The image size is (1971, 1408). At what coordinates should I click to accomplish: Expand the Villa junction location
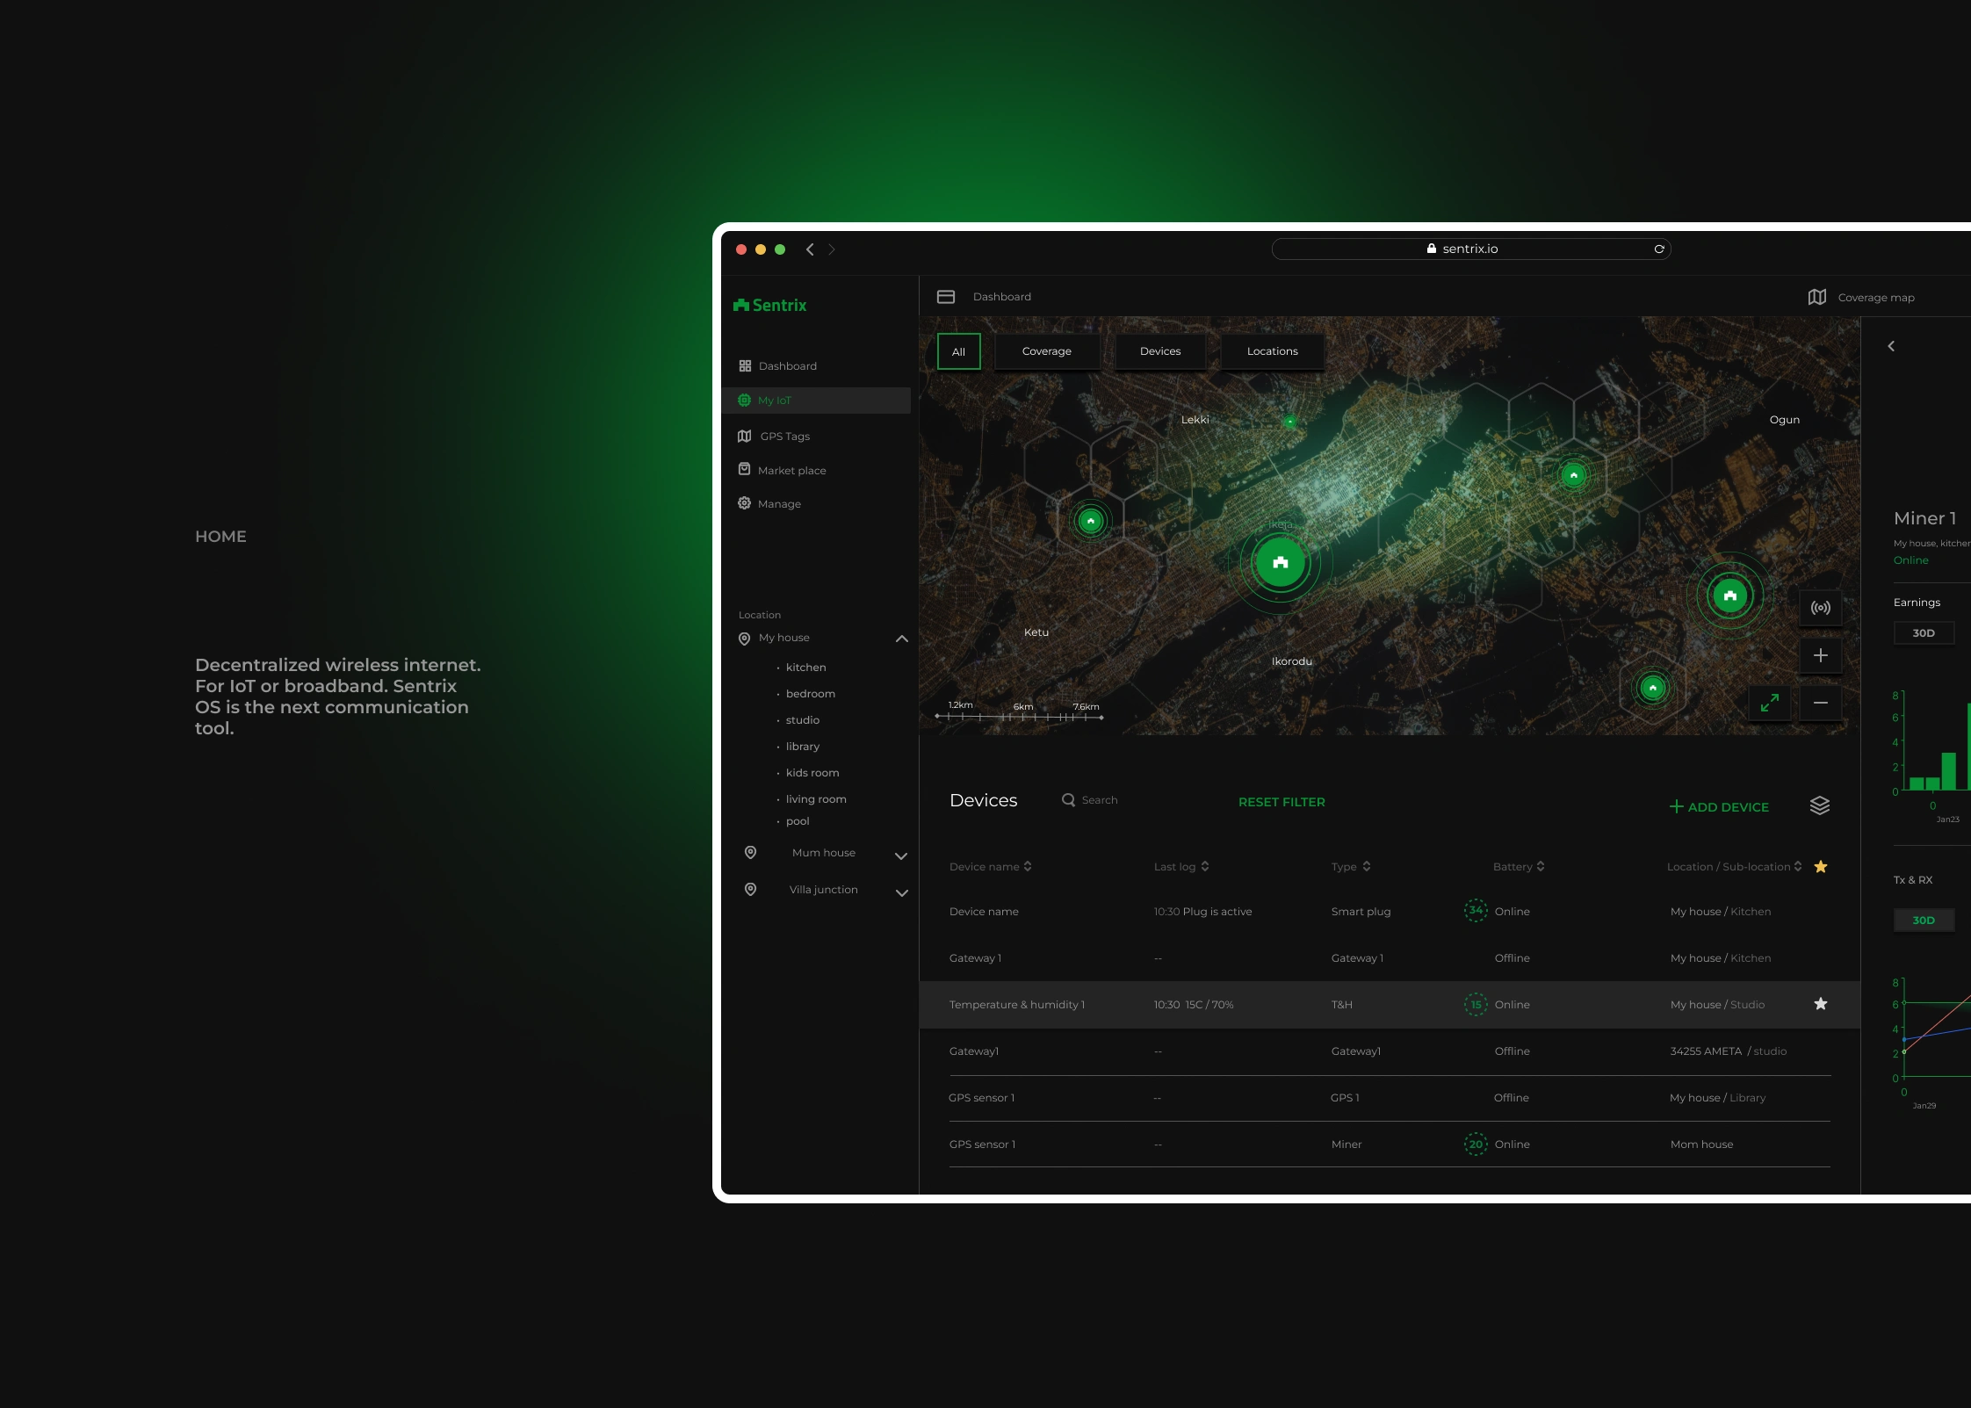coord(901,892)
